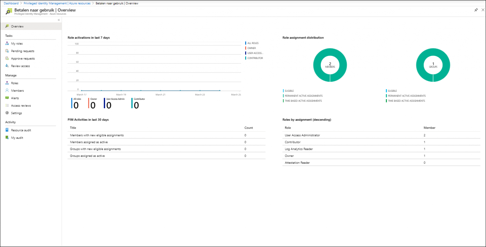Pin the Overview blade
486x247 pixels.
pyautogui.click(x=476, y=10)
